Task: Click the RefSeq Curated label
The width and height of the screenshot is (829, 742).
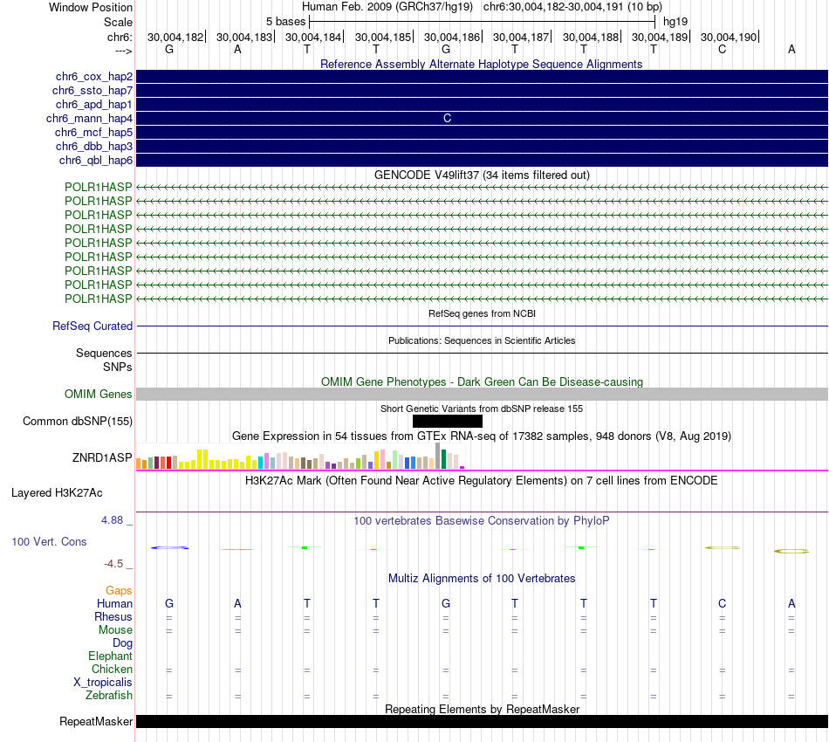Action: [92, 326]
